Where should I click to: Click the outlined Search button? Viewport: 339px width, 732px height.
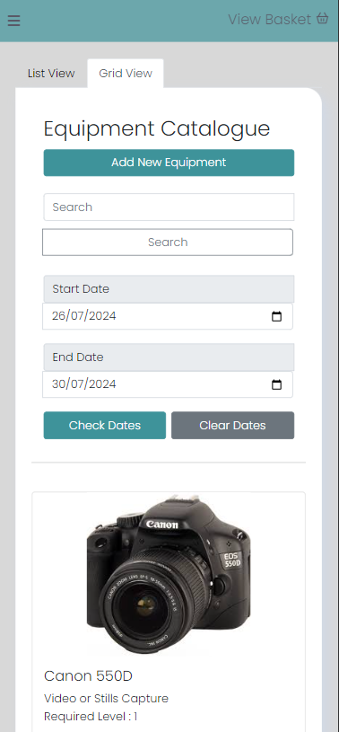168,243
